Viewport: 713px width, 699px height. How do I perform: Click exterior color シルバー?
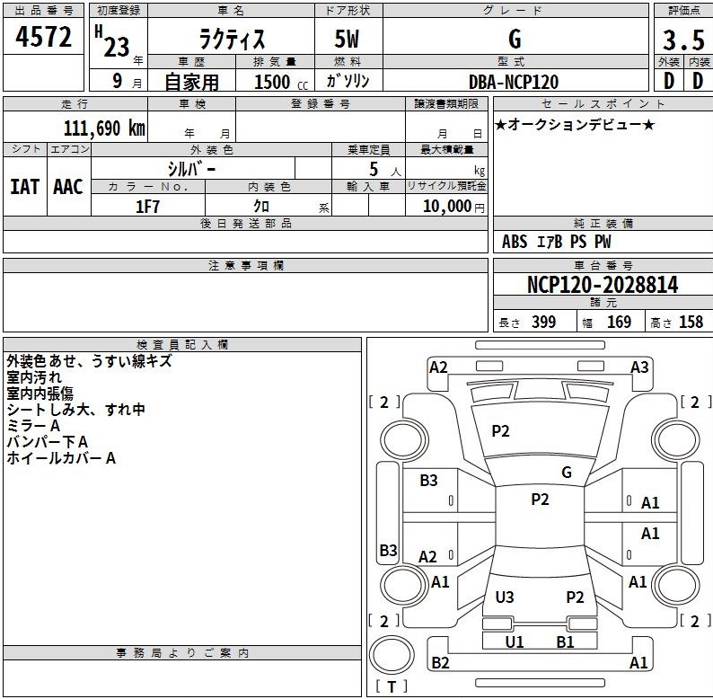[191, 169]
